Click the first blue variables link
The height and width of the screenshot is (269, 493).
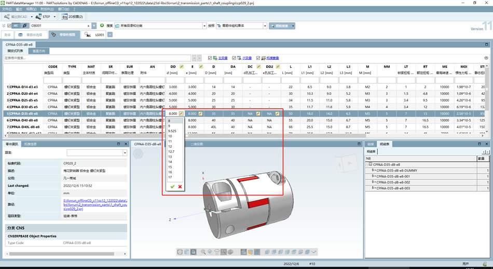coord(223,58)
